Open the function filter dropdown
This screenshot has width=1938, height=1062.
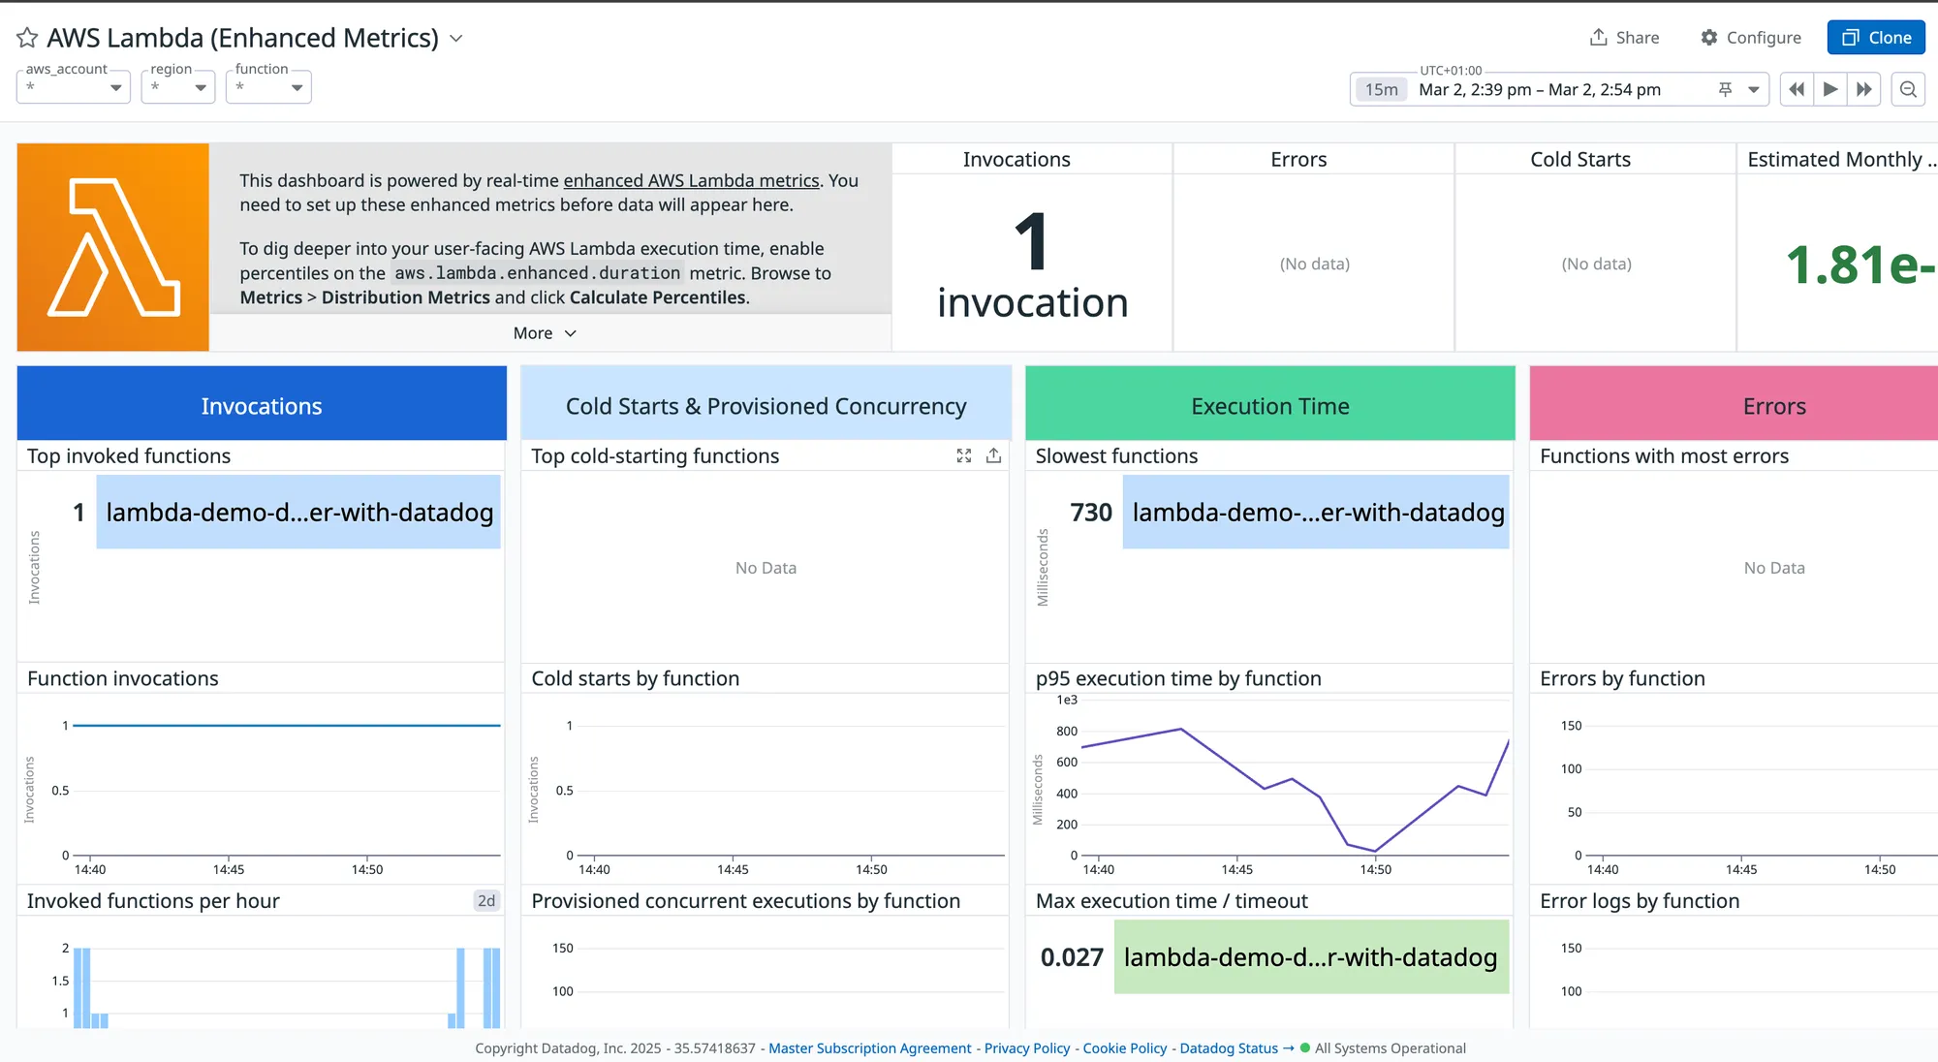[x=268, y=87]
